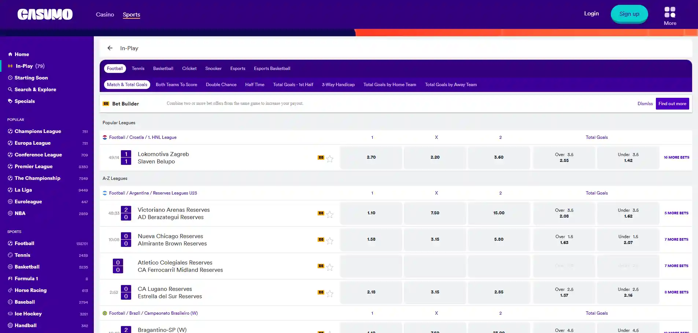Image resolution: width=698 pixels, height=333 pixels.
Task: Show 8 more bets for CA Lugano Reserves
Action: (676, 292)
